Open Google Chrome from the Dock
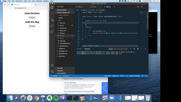Screen dimensions: 181x102 click(36, 98)
